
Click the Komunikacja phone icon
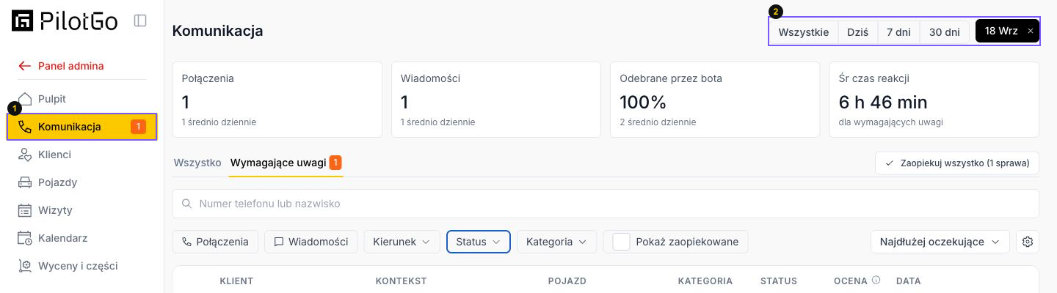tap(25, 127)
